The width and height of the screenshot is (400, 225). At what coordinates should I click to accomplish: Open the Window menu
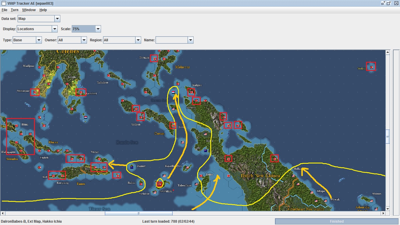pos(29,10)
